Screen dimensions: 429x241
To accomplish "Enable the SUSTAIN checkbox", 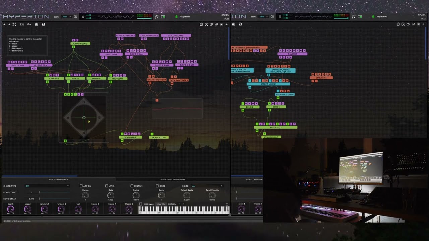I will [132, 186].
